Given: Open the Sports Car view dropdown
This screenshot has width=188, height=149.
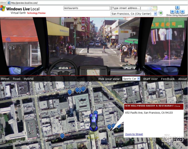Looking at the screenshot, I should [138, 79].
